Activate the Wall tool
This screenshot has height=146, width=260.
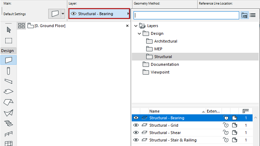click(8, 60)
